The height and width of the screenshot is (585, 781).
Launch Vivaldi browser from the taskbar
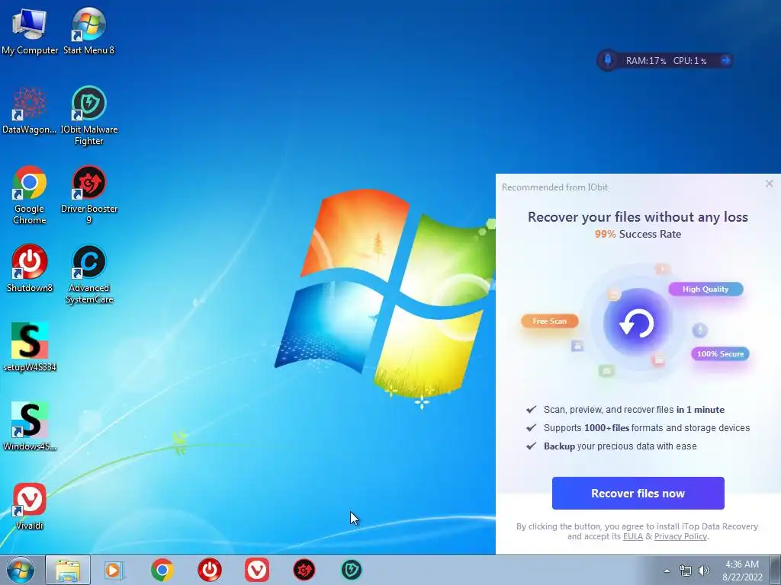point(257,570)
